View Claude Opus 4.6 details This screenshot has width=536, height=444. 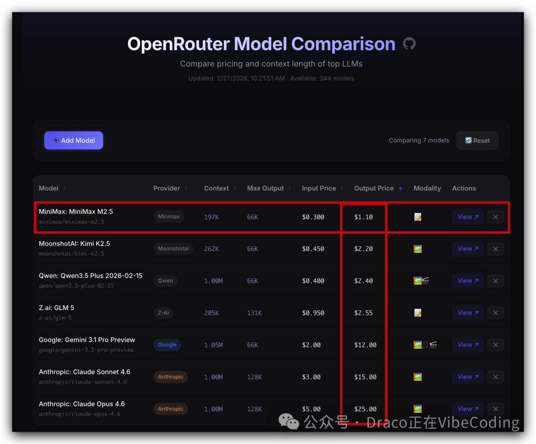pos(468,409)
